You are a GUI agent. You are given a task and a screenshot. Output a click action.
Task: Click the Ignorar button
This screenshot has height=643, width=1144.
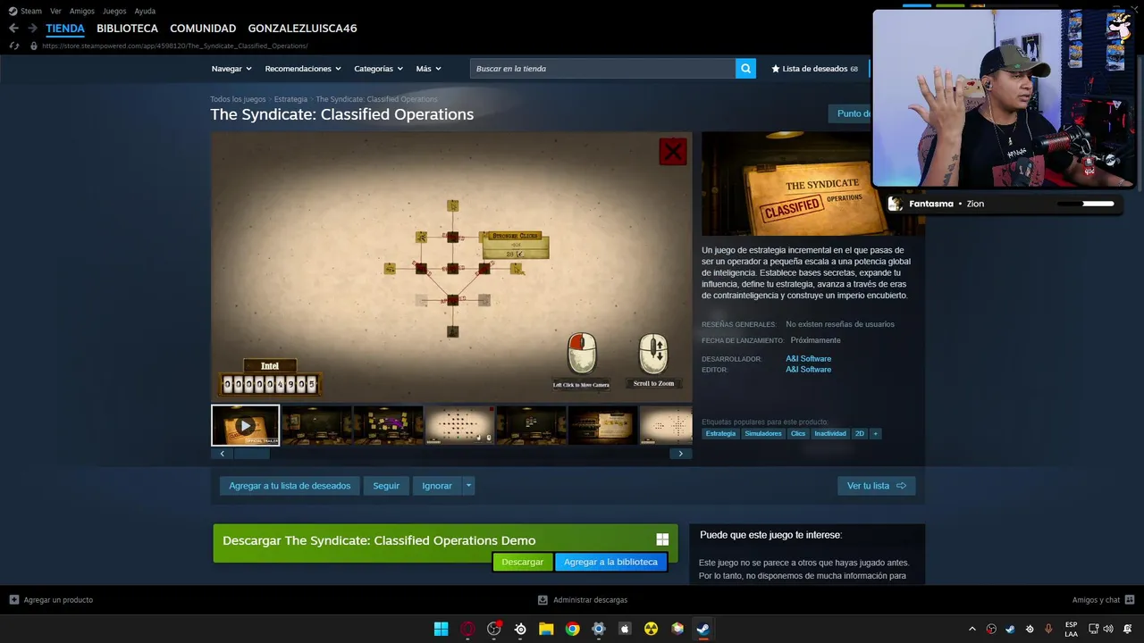437,486
